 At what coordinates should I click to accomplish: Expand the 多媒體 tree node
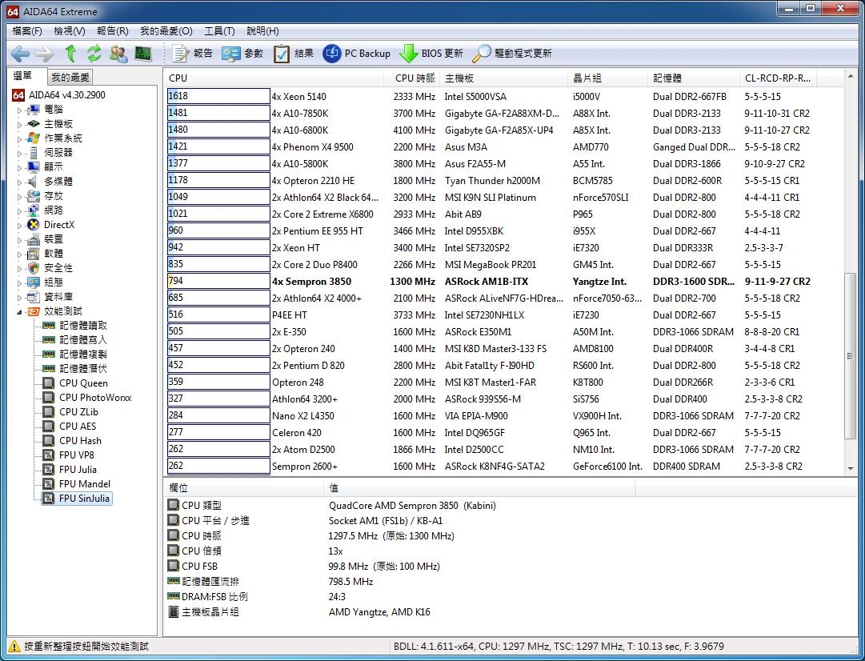pos(20,182)
